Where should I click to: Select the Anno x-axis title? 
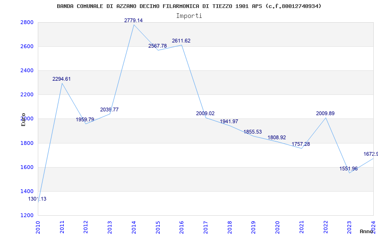(367, 231)
